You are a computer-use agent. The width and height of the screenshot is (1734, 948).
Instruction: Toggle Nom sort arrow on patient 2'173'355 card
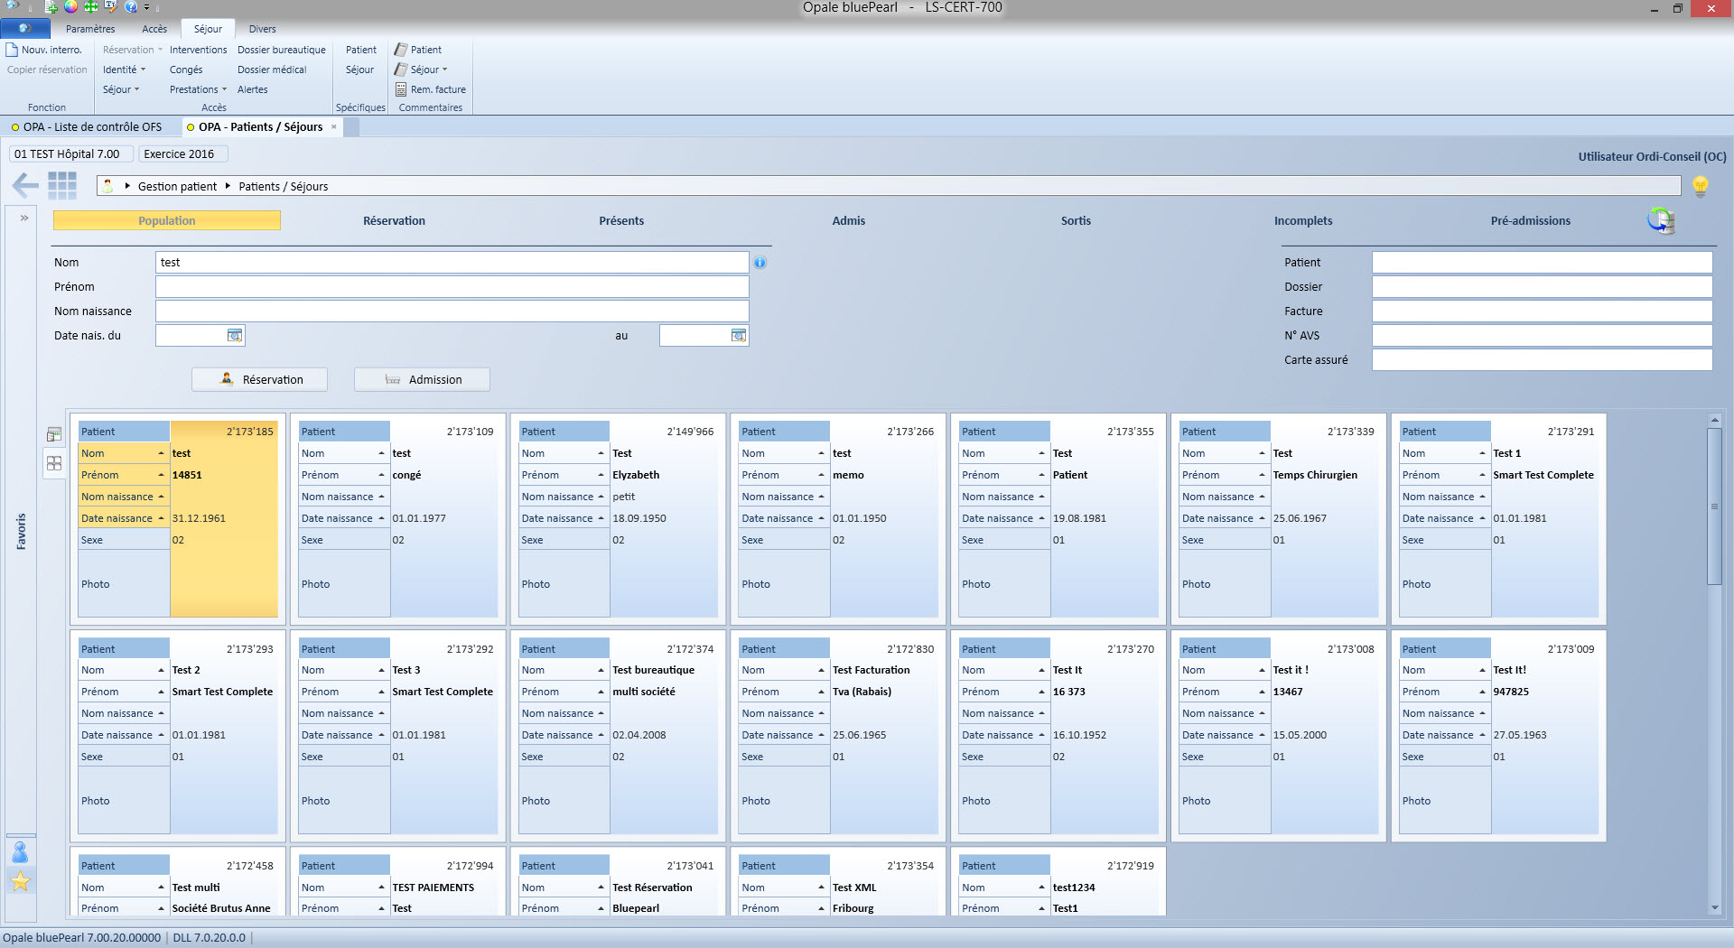[x=1041, y=453]
